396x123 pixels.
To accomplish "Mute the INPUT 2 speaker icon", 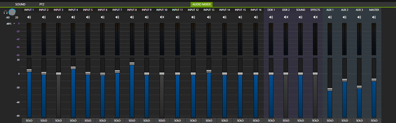I will (44, 17).
